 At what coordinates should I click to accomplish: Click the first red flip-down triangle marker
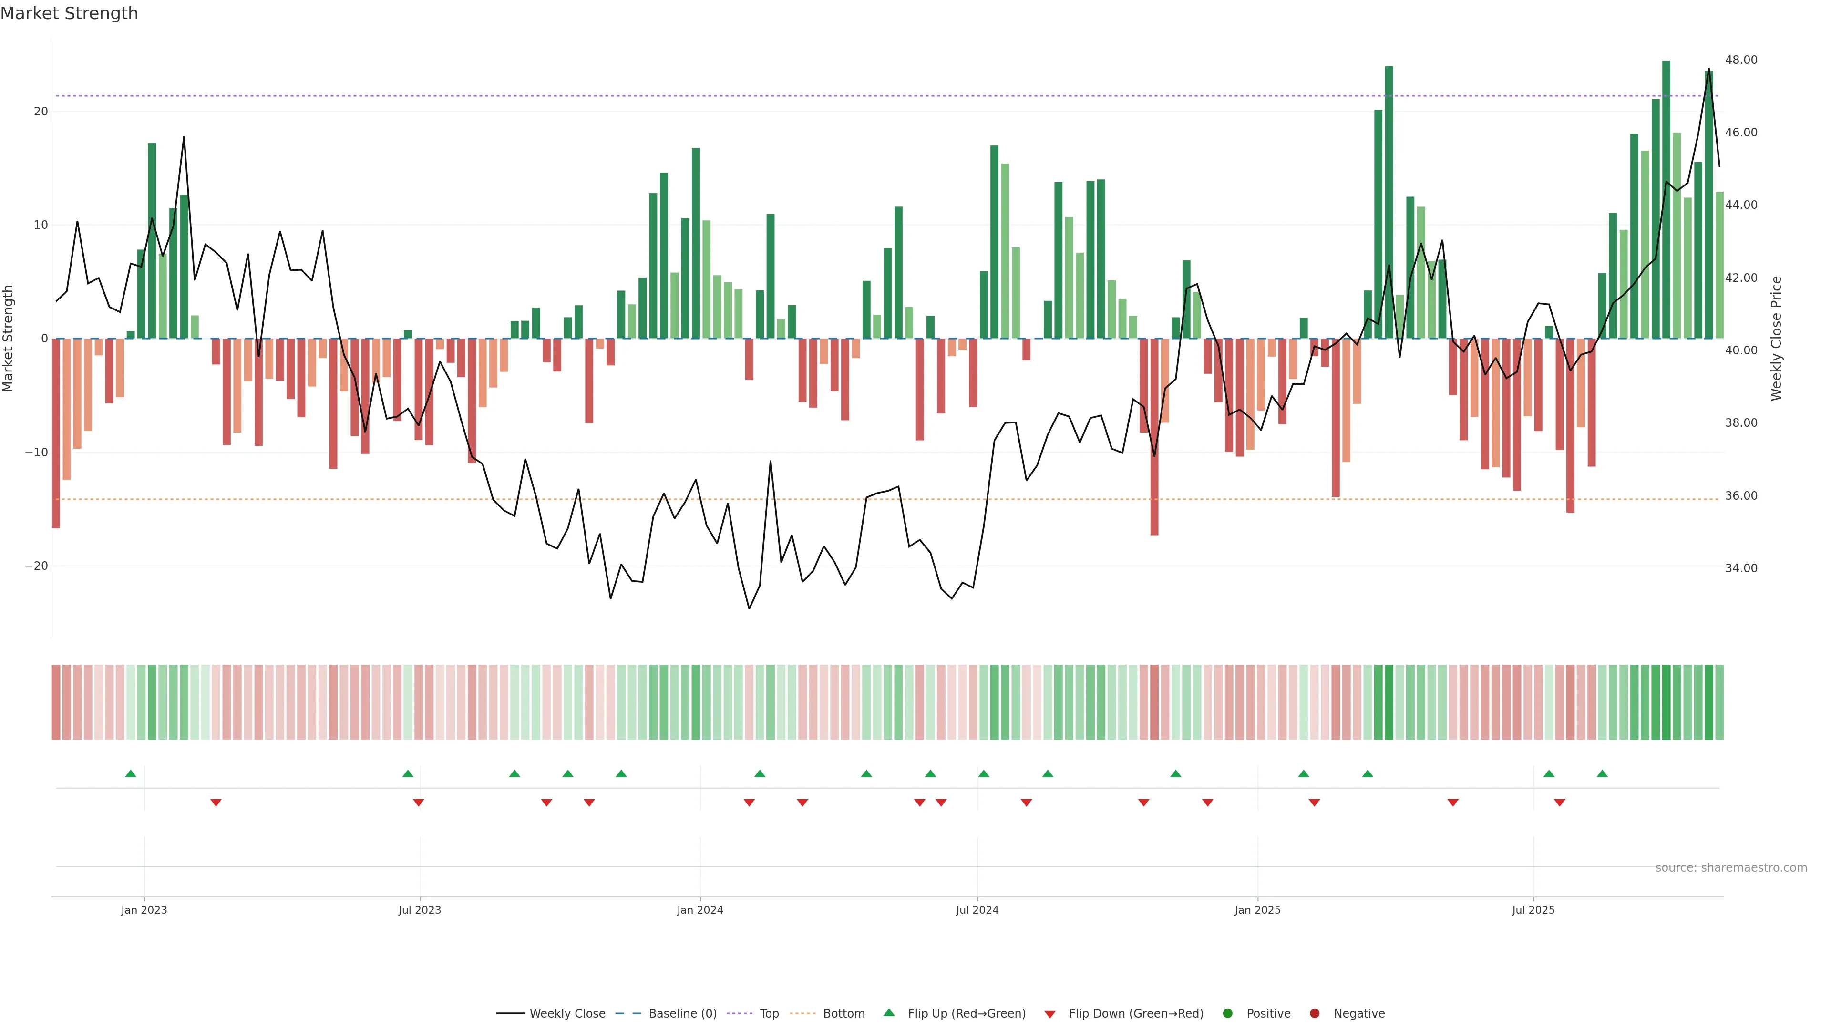pyautogui.click(x=216, y=803)
